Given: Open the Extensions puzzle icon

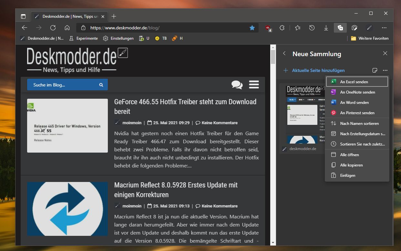Looking at the screenshot, I should coord(282,28).
